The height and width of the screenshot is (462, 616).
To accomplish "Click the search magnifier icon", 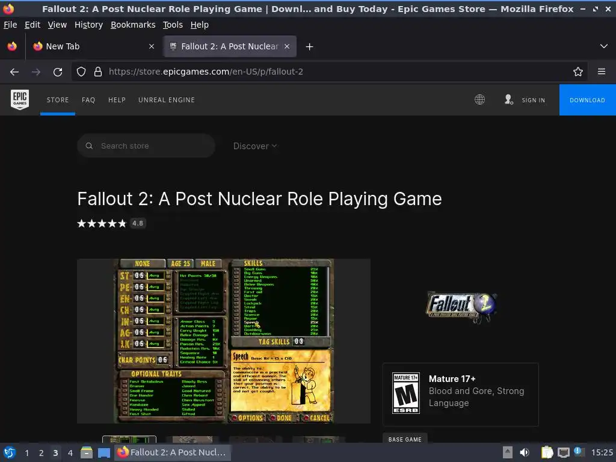I will (89, 146).
